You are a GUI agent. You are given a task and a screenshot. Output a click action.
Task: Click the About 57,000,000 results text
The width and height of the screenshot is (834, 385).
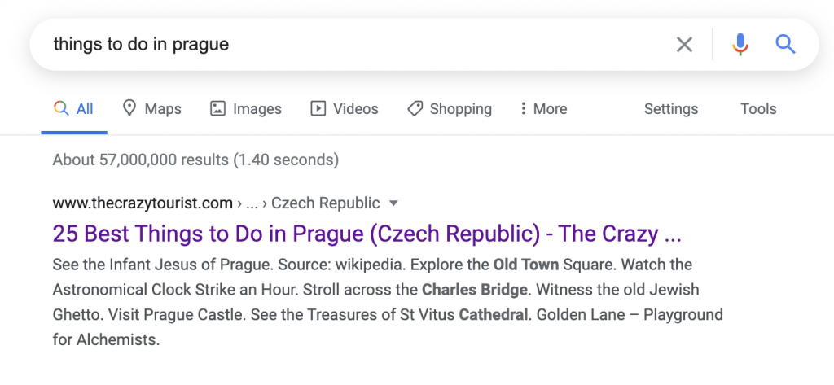(195, 160)
